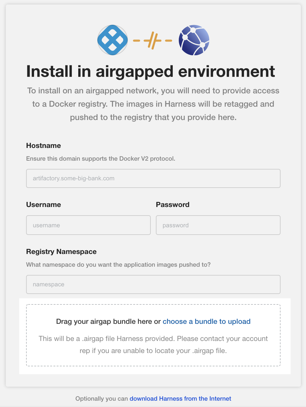Click the 'Hostname' label
The image size is (306, 407).
point(44,146)
